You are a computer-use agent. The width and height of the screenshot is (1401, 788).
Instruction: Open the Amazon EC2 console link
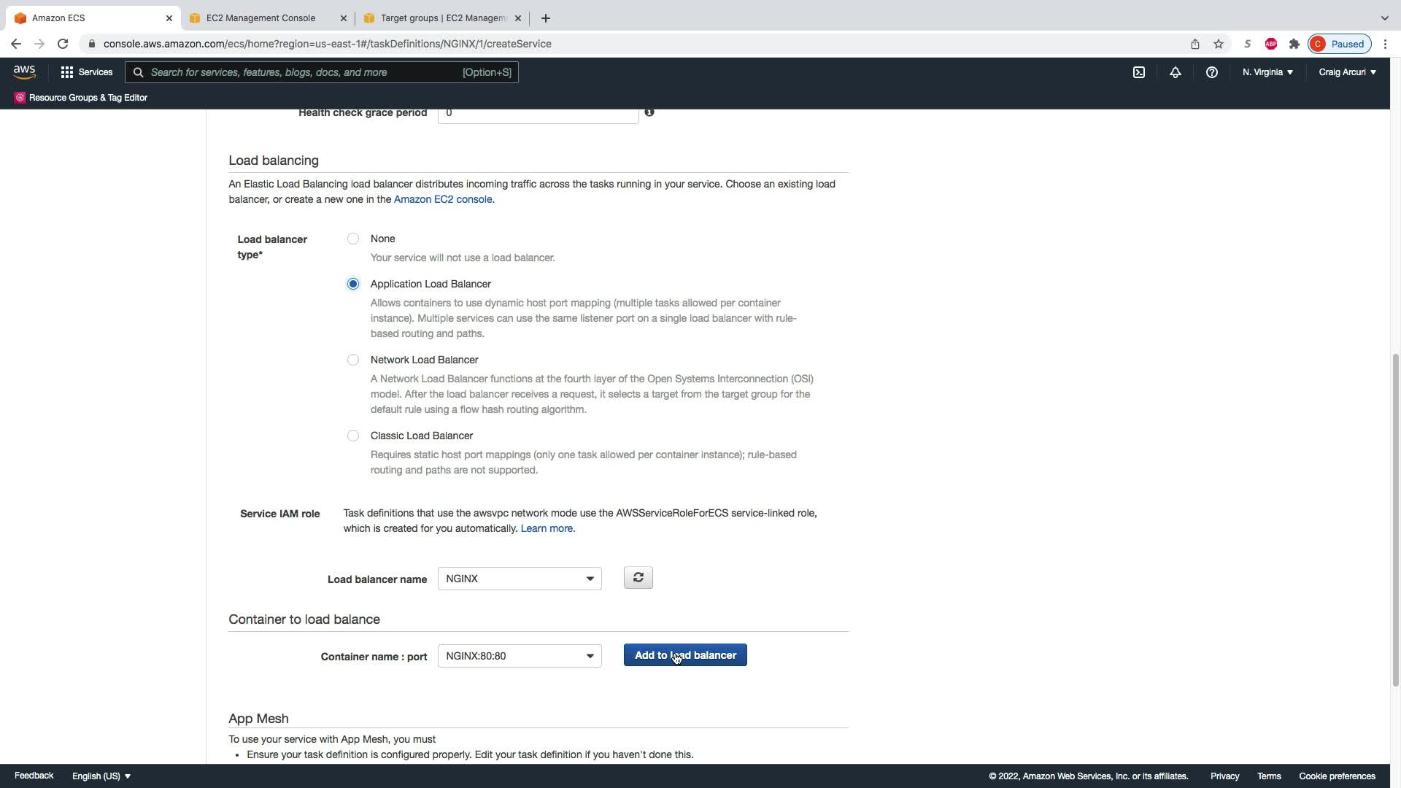442,199
